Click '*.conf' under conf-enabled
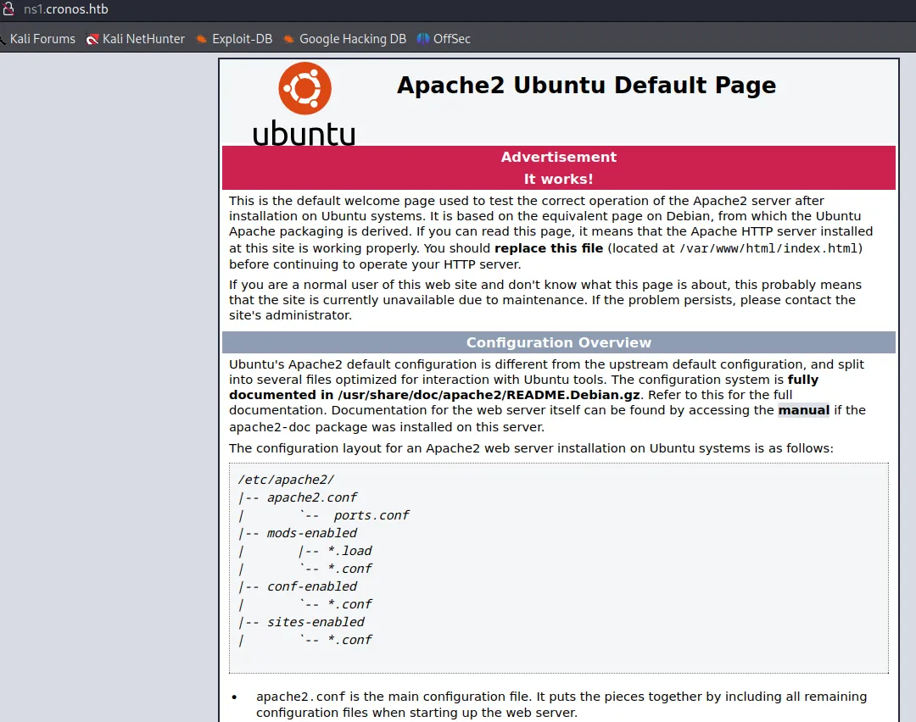The image size is (916, 722). tap(350, 604)
